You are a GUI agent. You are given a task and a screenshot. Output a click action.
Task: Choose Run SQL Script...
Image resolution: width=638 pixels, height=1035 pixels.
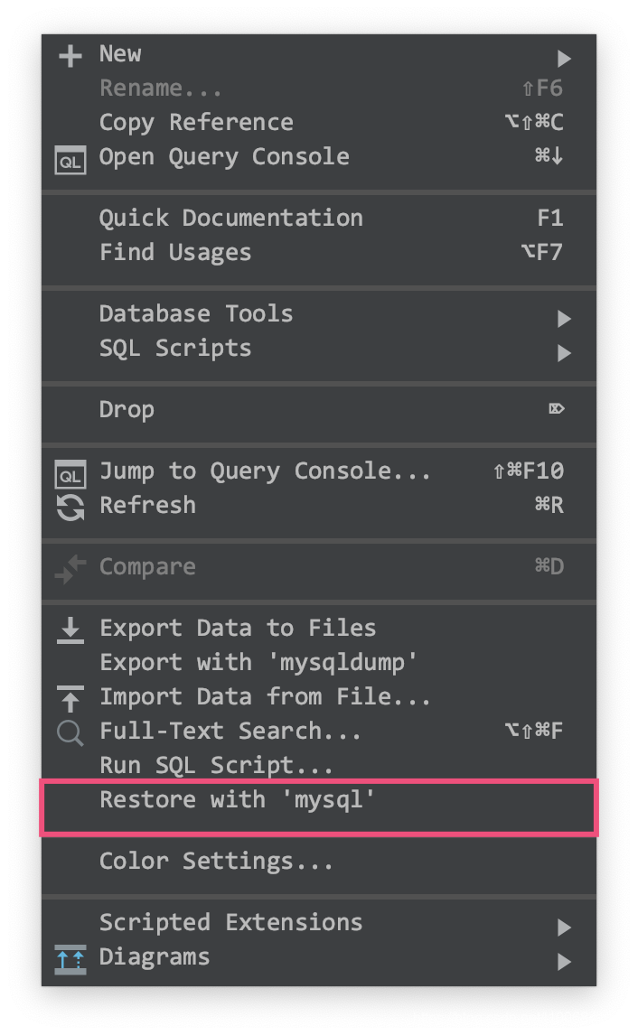click(216, 765)
